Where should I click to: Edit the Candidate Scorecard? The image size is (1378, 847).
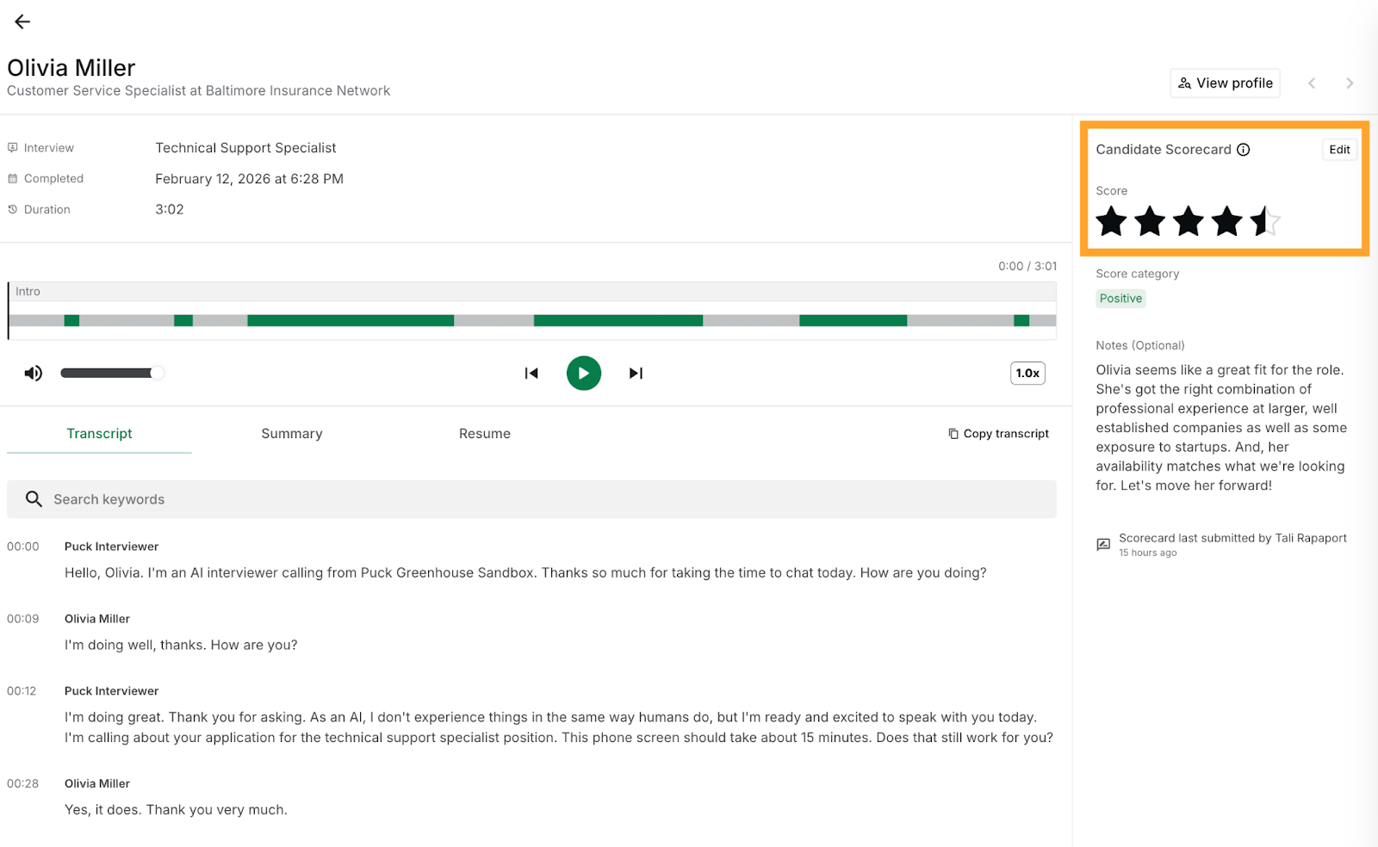[1339, 150]
